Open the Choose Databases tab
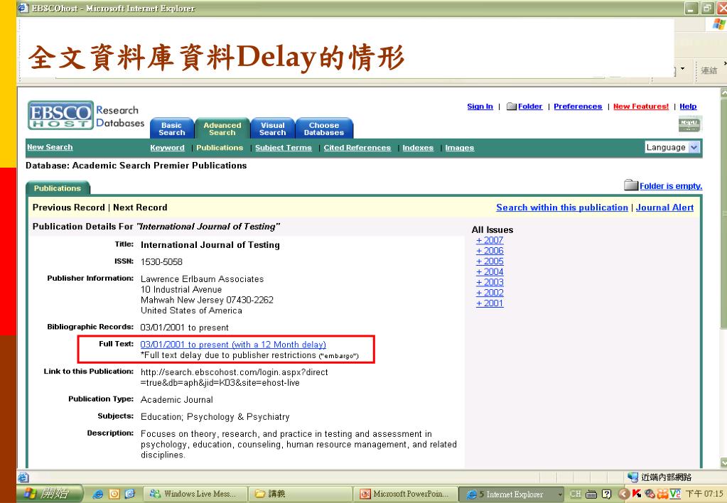 (x=324, y=129)
